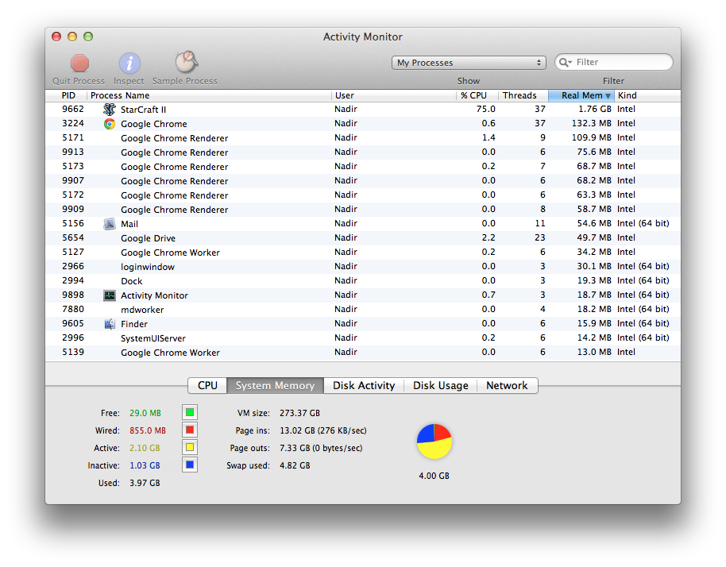Click the Free 29.0 MB value
The image size is (726, 567).
[145, 413]
